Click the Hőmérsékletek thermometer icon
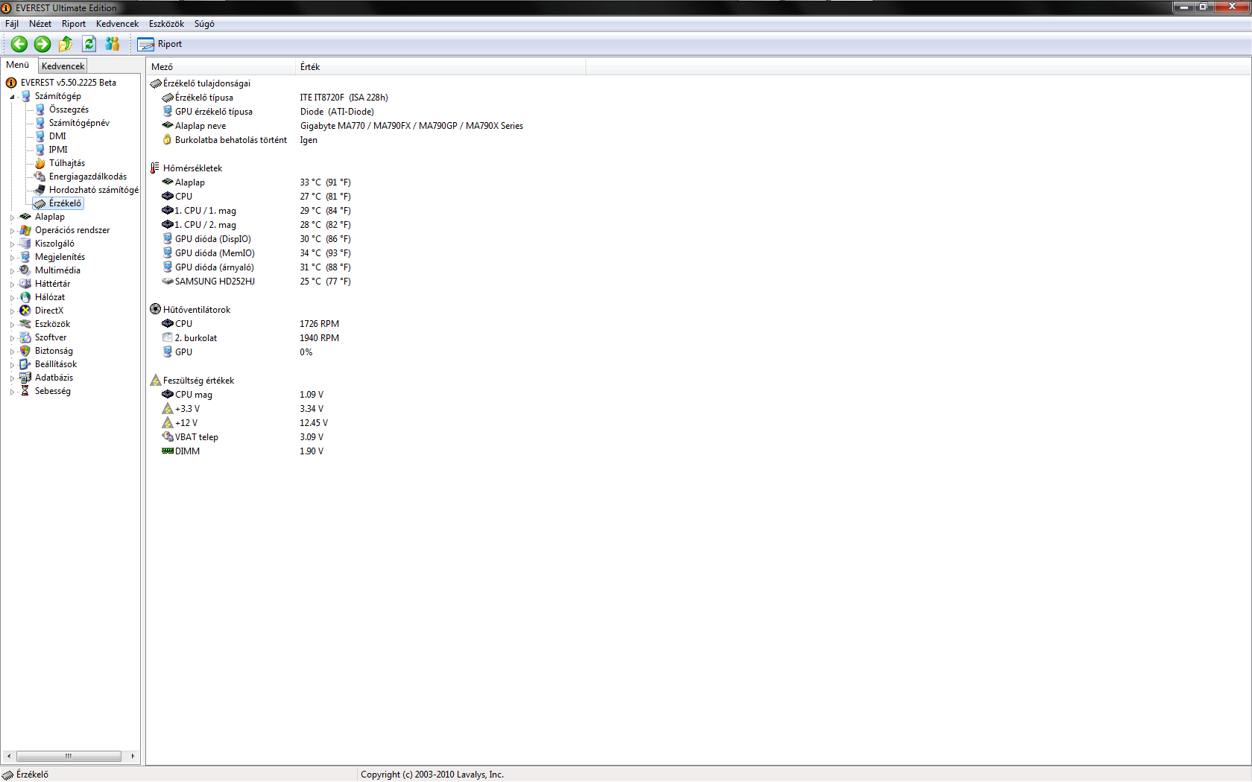 156,168
